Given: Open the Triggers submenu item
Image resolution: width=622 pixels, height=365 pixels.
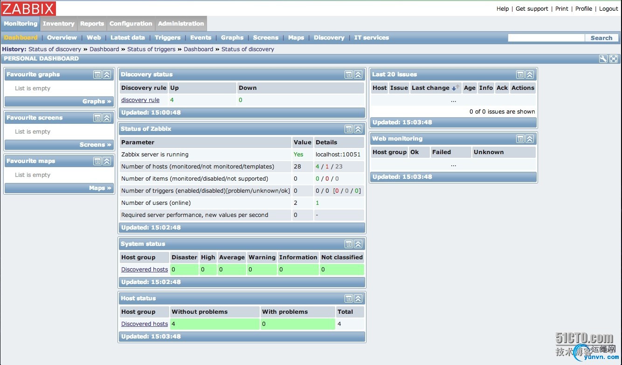Looking at the screenshot, I should 167,38.
